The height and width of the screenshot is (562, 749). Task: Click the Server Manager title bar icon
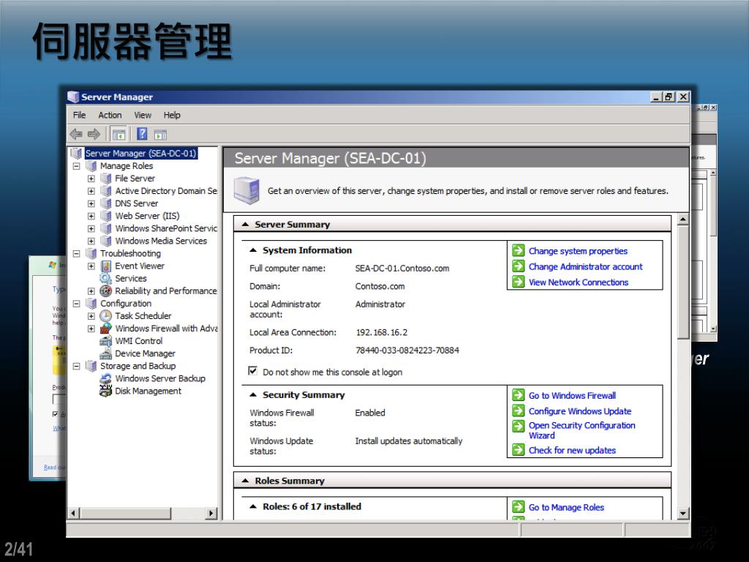click(x=73, y=97)
